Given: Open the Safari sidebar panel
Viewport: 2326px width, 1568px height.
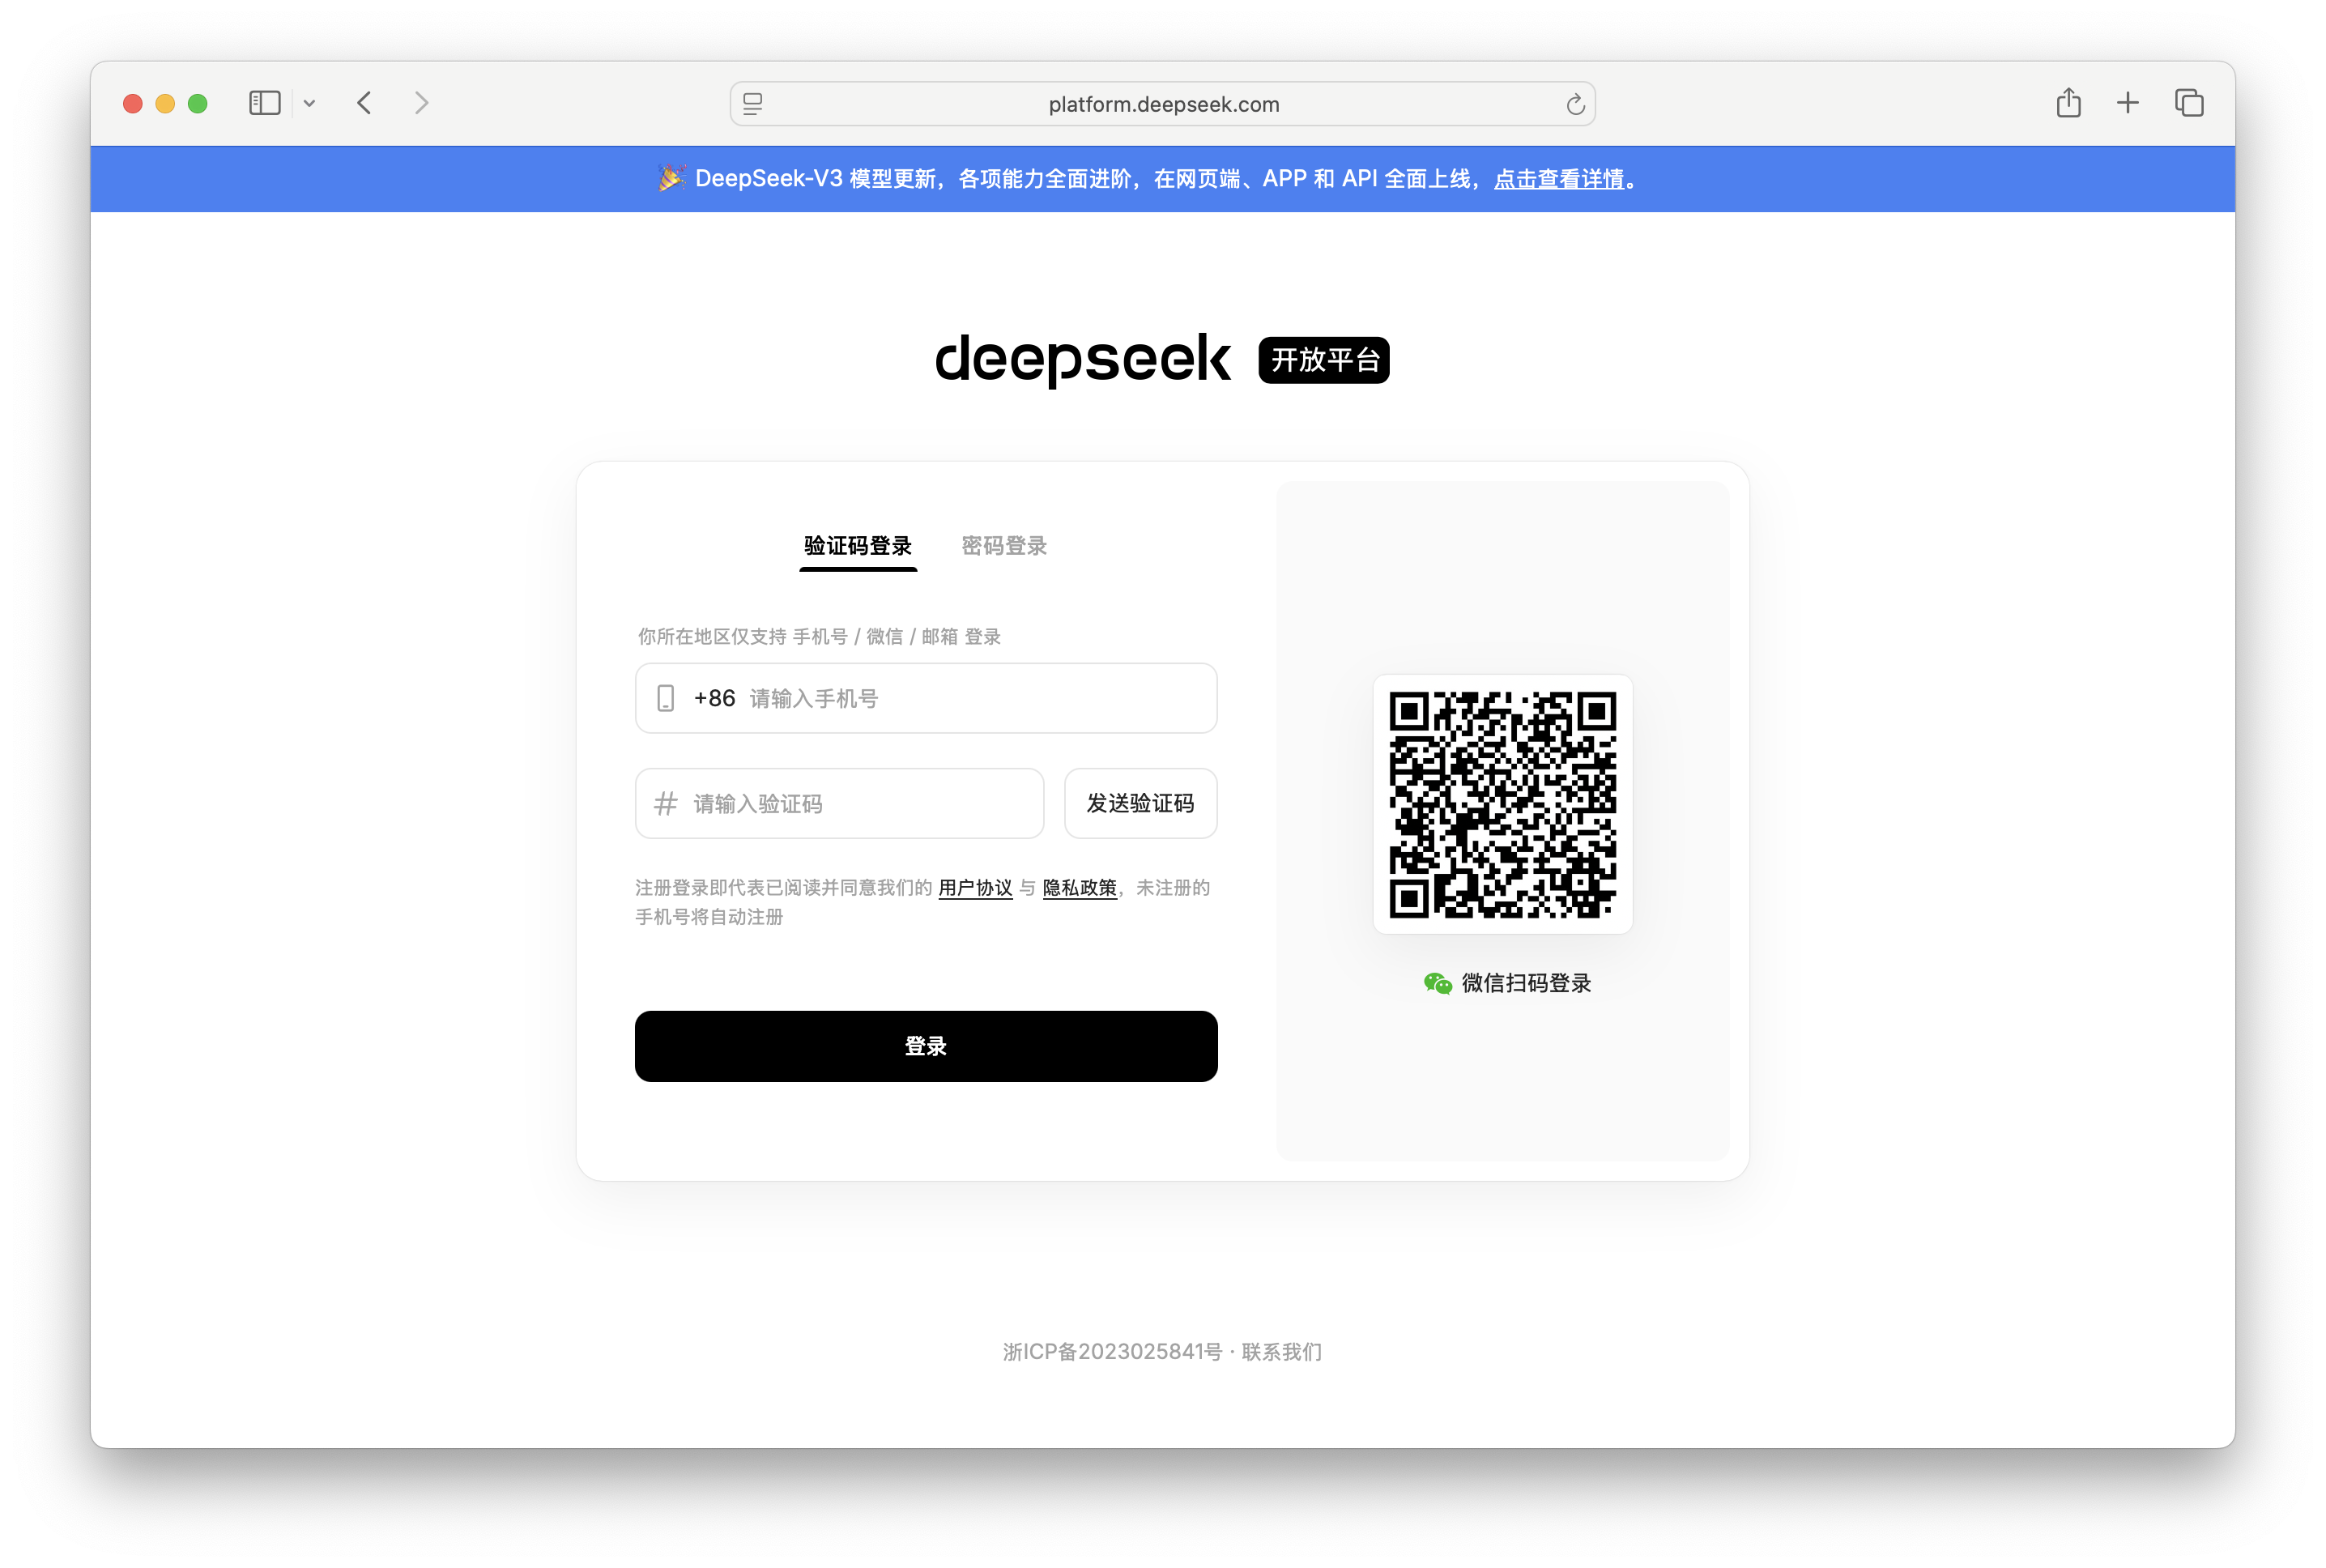Looking at the screenshot, I should (263, 102).
